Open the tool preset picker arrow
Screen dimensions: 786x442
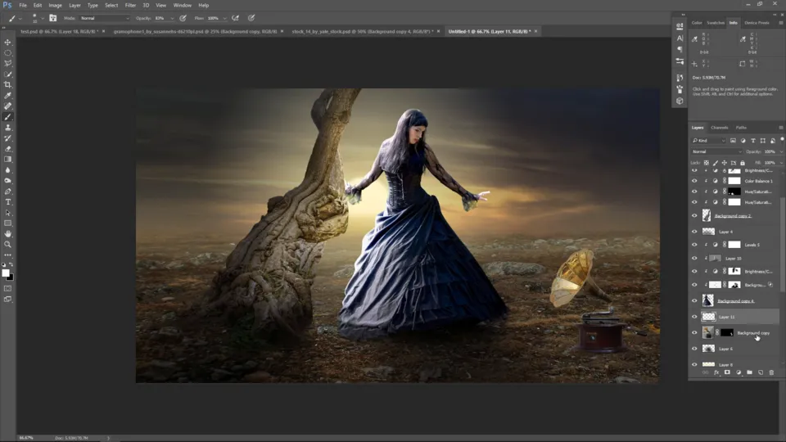coord(20,19)
